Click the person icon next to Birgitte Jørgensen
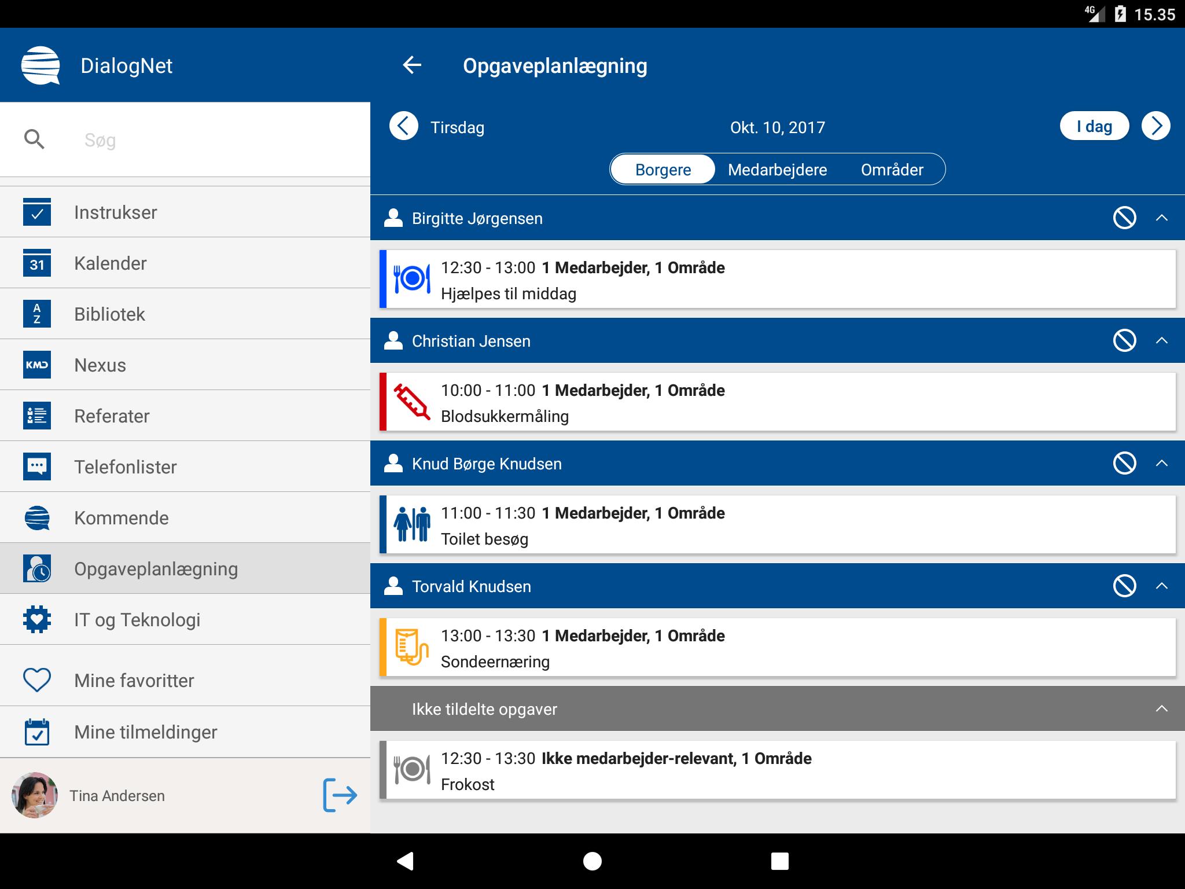Screen dimensions: 1185x889 (x=393, y=218)
